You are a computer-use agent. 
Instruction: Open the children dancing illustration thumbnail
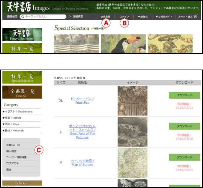click(170, 44)
